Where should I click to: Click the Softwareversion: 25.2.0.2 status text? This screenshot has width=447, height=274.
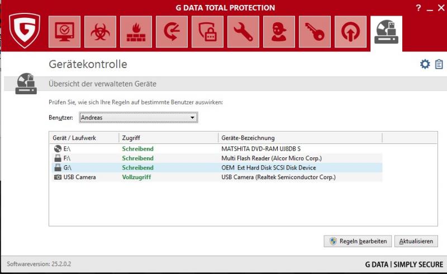39,264
